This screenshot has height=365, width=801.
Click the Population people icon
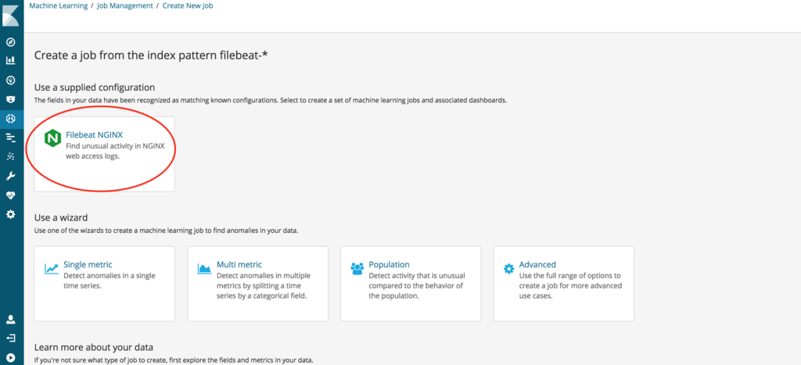tap(357, 269)
